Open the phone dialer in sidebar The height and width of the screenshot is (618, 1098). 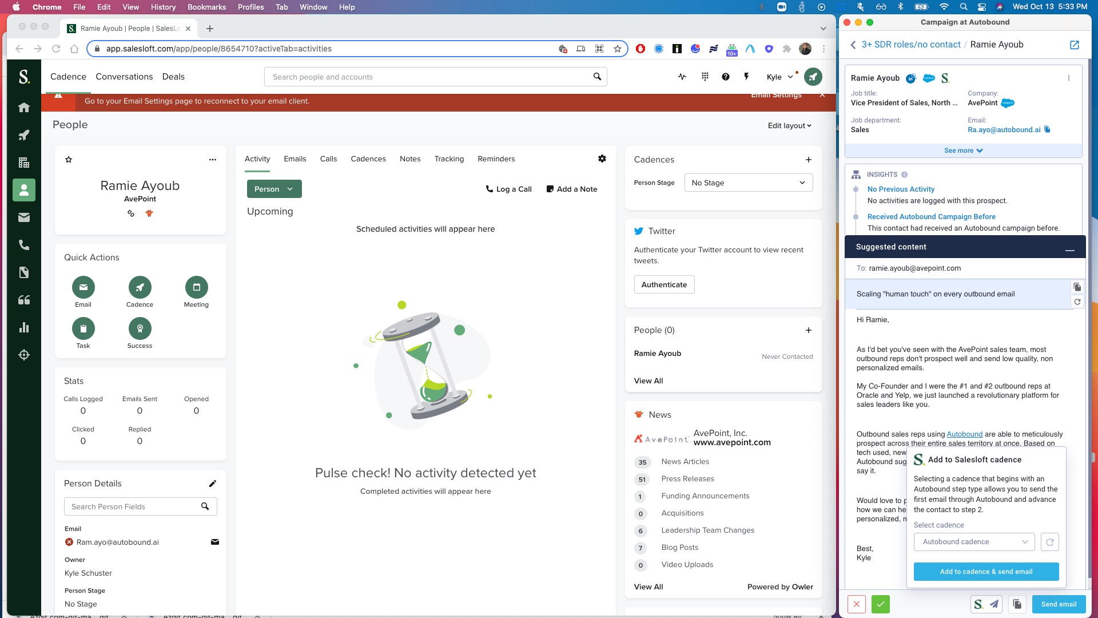(24, 245)
